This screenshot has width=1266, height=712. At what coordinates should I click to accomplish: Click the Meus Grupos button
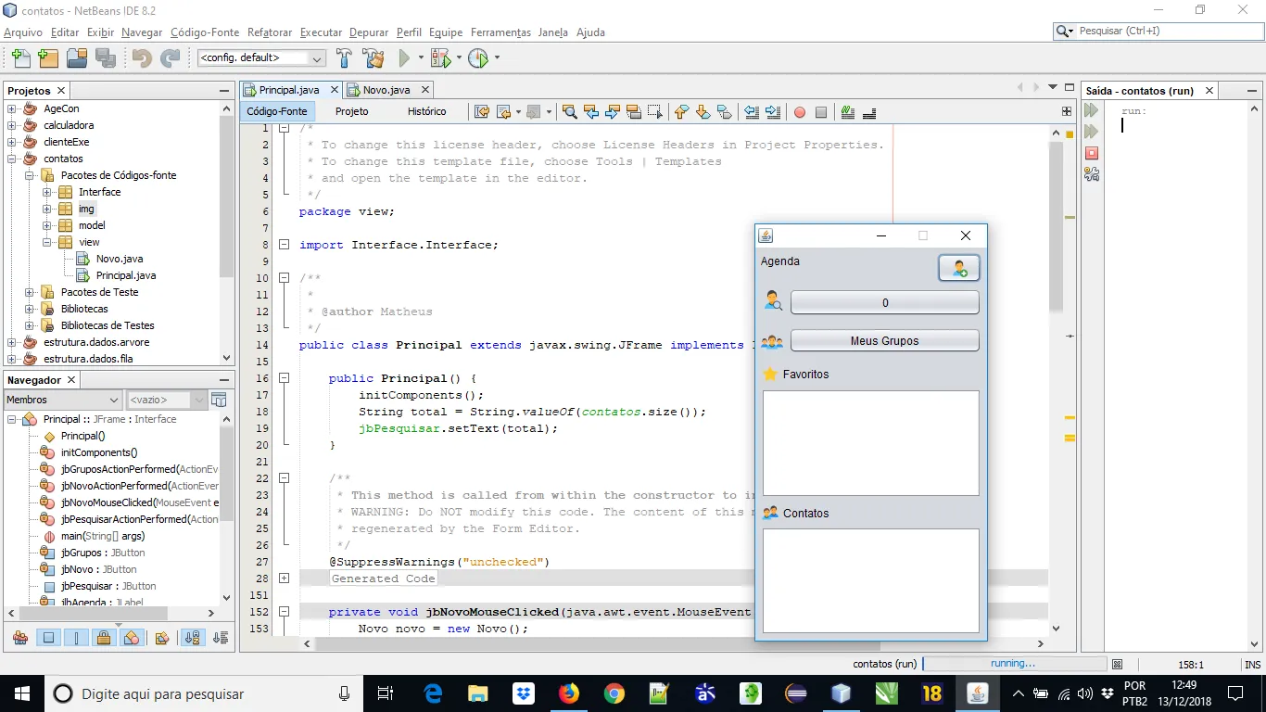[884, 341]
